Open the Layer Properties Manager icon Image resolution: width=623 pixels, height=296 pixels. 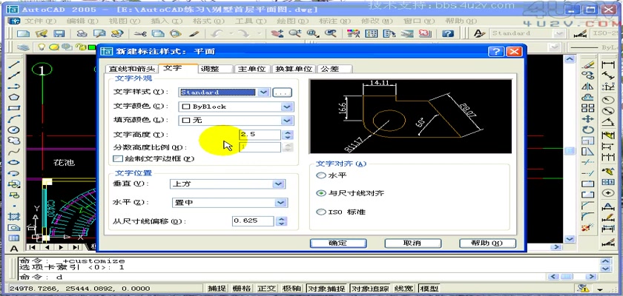coord(24,47)
